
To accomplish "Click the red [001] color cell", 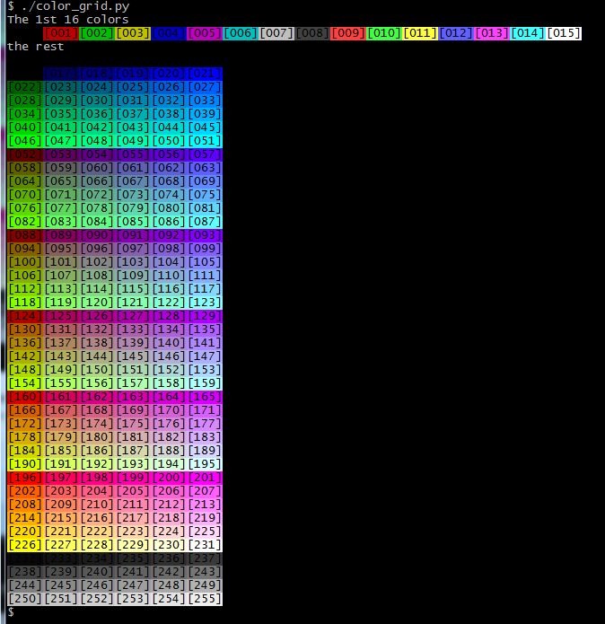I will (x=61, y=33).
